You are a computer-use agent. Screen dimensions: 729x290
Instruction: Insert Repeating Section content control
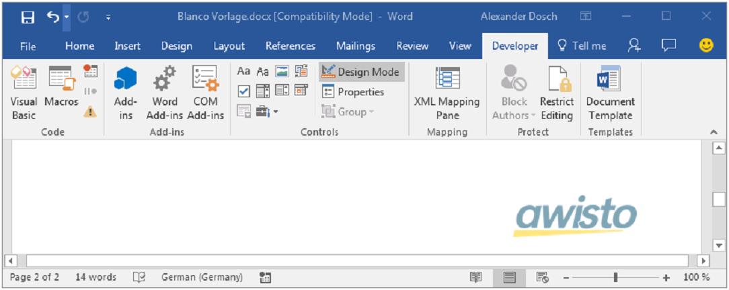click(x=243, y=111)
